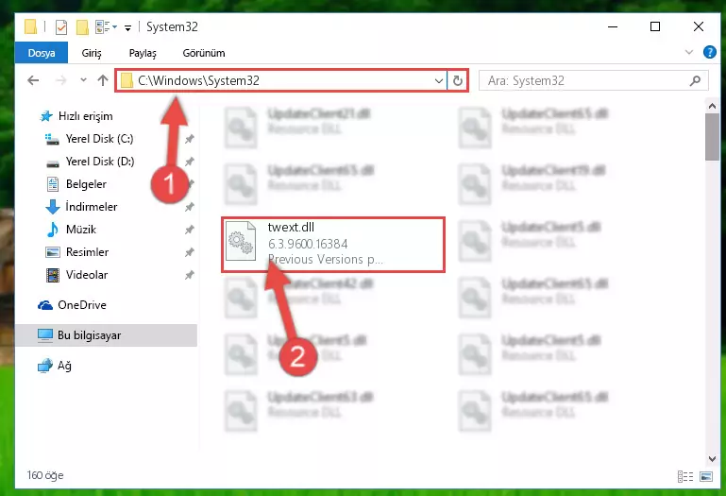Open the help question mark icon
This screenshot has width=726, height=496.
click(709, 52)
